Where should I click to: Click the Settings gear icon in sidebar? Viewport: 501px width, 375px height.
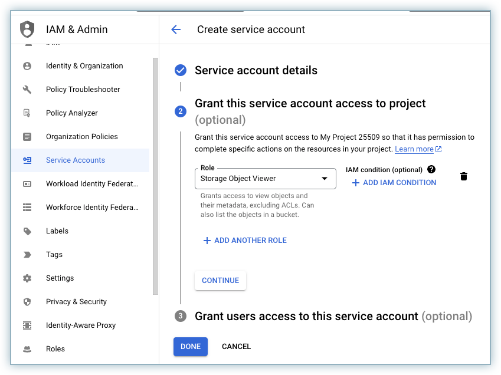pyautogui.click(x=27, y=278)
